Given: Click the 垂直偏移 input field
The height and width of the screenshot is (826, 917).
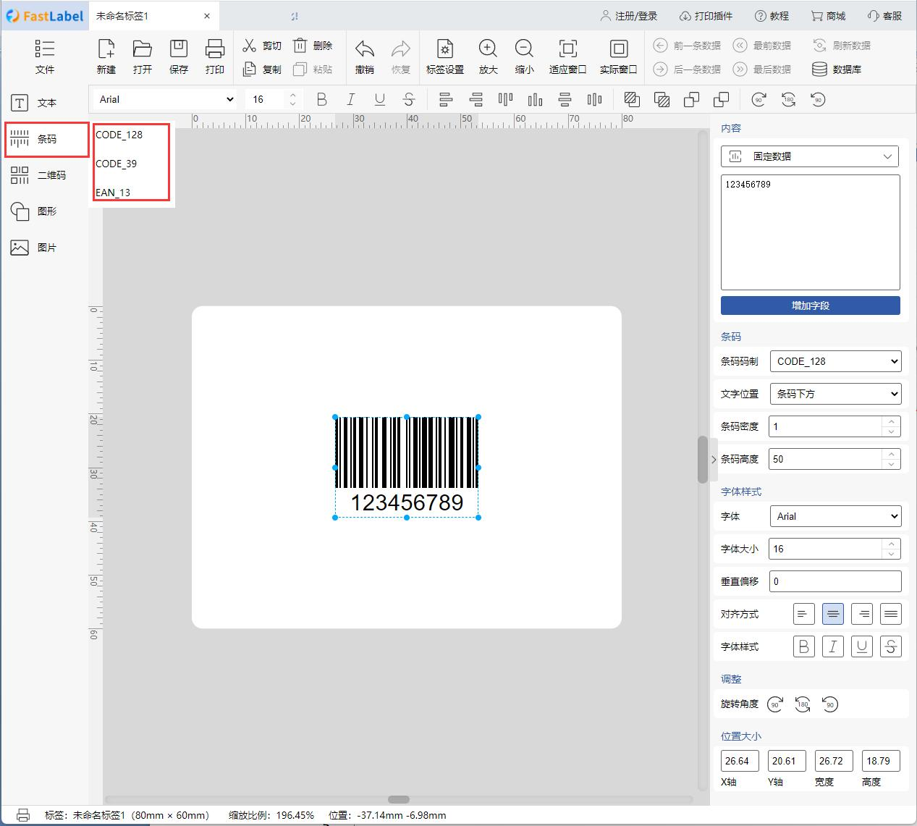Looking at the screenshot, I should pos(835,581).
